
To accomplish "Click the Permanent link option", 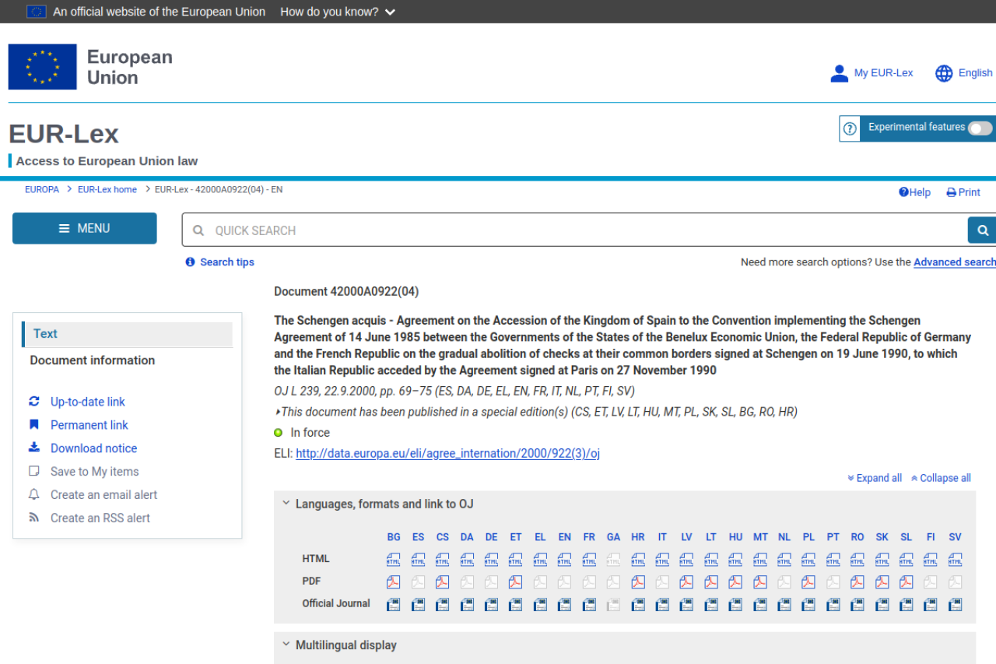I will pyautogui.click(x=89, y=425).
